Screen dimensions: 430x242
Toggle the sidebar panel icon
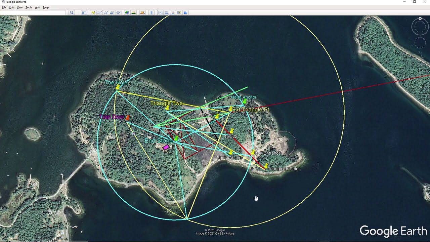click(84, 12)
